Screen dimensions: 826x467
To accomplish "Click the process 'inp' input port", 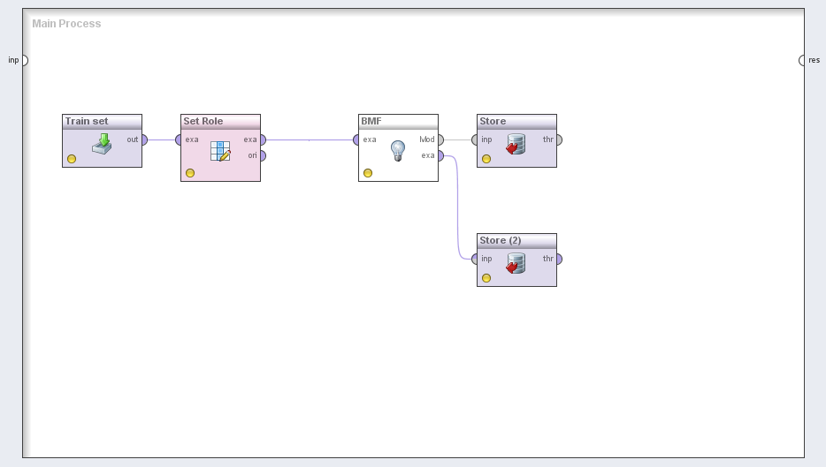I will coord(25,60).
